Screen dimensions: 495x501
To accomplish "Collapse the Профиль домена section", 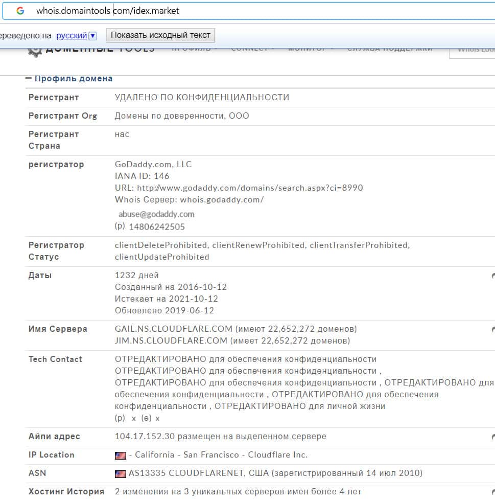I will [29, 79].
